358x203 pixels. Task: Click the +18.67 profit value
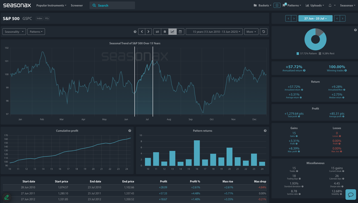coord(163,199)
